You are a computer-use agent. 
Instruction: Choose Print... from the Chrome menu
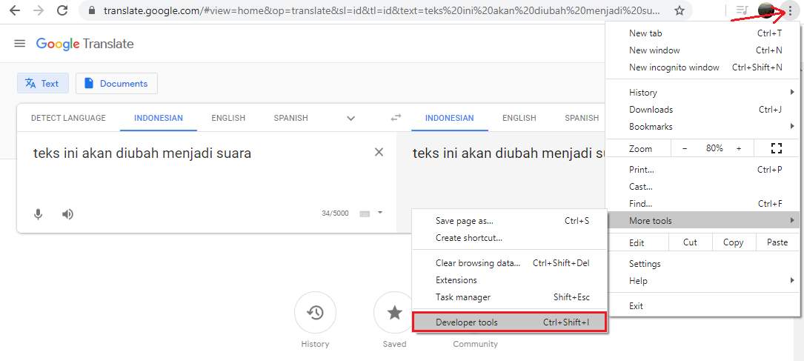(x=702, y=170)
